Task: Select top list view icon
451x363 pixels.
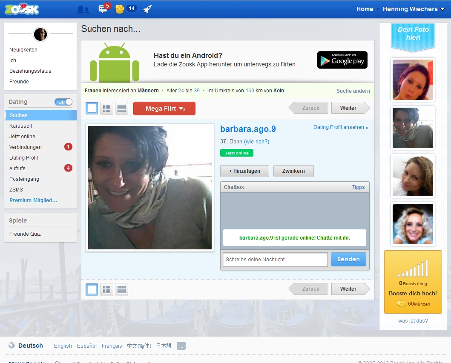Action: coord(121,109)
